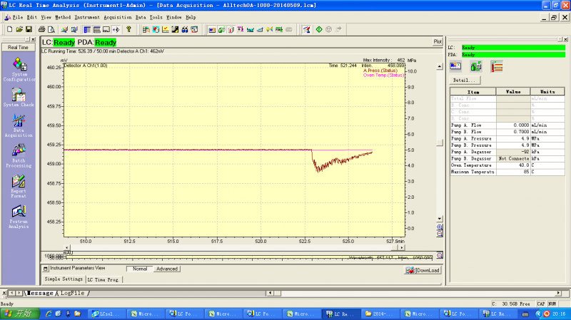
Task: Click the instrument control icon left of green diamond
Action: 306,29
